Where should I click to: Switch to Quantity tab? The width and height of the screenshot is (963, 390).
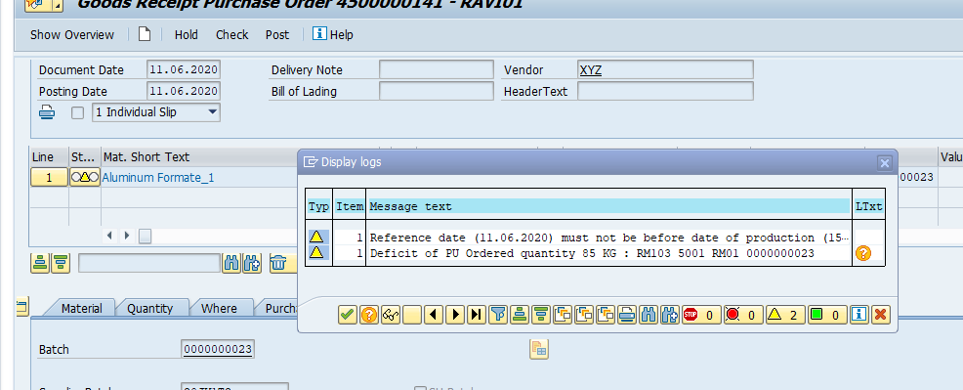click(149, 308)
